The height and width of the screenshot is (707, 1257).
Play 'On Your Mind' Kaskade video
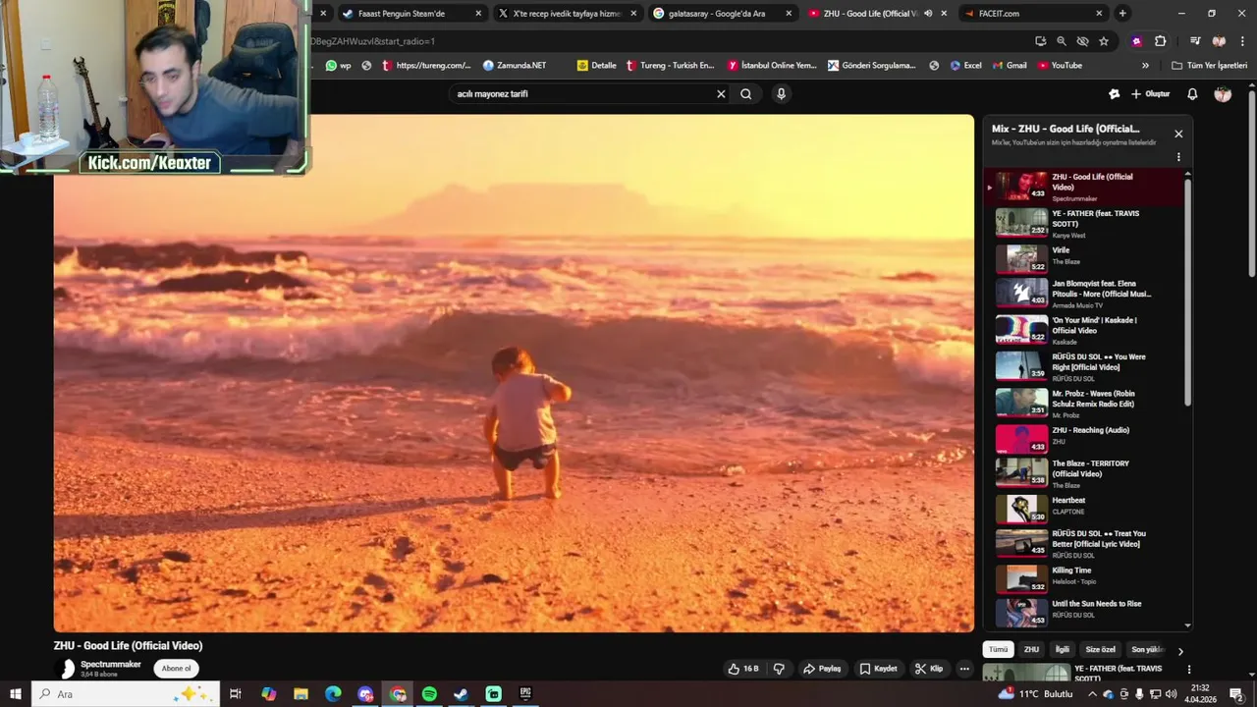pos(1085,330)
